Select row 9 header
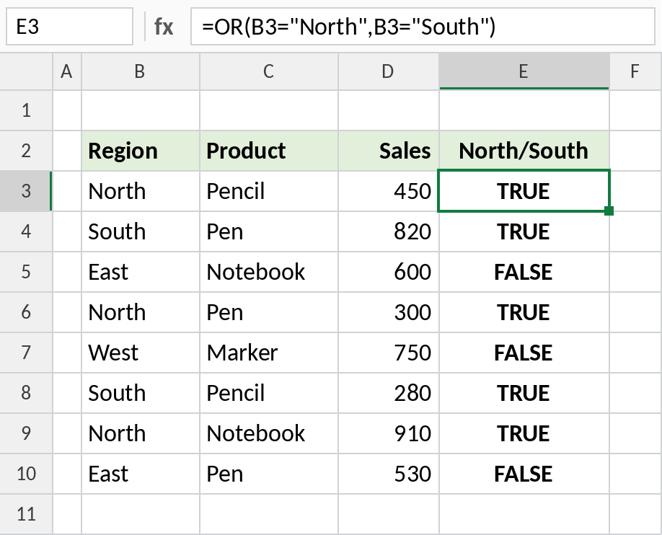This screenshot has height=535, width=662. [26, 433]
